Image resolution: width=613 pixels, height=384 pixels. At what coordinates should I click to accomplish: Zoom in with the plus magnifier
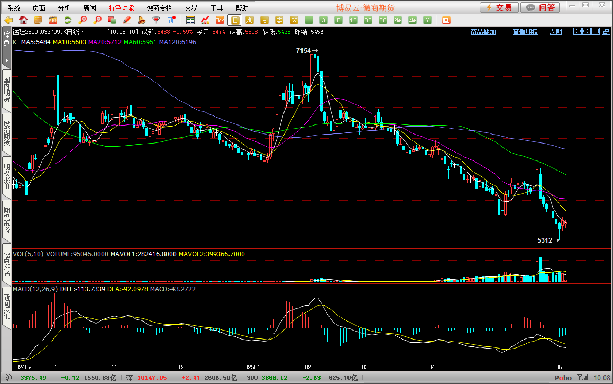(83, 20)
